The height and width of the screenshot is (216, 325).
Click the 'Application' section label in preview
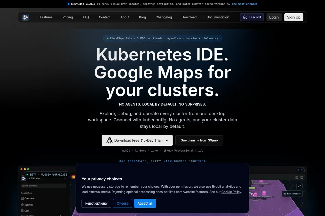coord(26,193)
